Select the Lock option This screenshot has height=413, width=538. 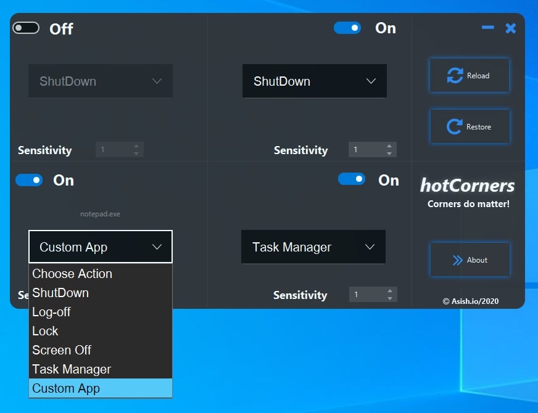coord(101,331)
